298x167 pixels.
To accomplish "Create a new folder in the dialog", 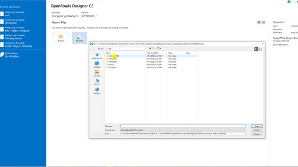I will click(x=156, y=48).
